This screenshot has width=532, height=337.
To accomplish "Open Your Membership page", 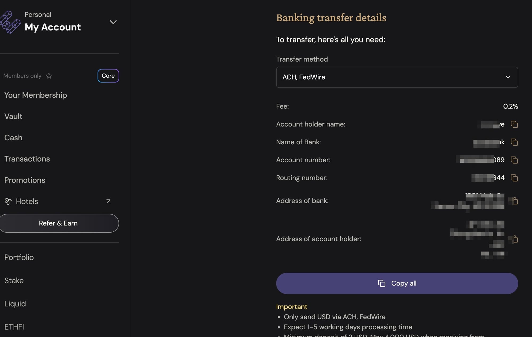I will click(x=36, y=95).
